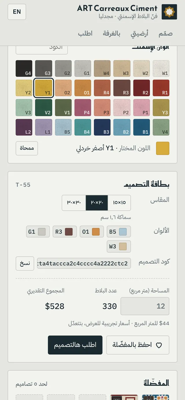Open the أرضيتي tab
This screenshot has width=185, height=400.
pos(139,34)
